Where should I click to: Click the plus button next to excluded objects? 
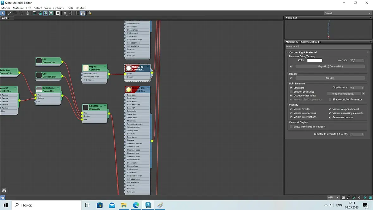[363, 94]
